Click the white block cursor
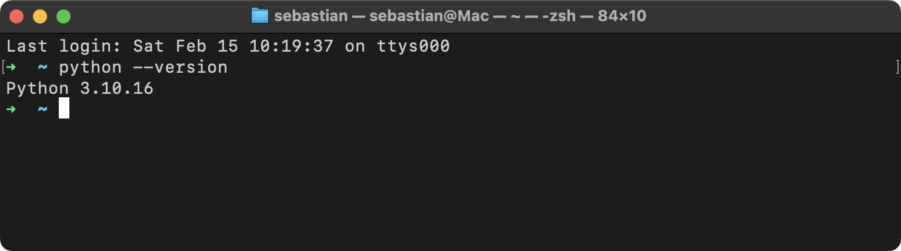The image size is (901, 251). coord(64,108)
